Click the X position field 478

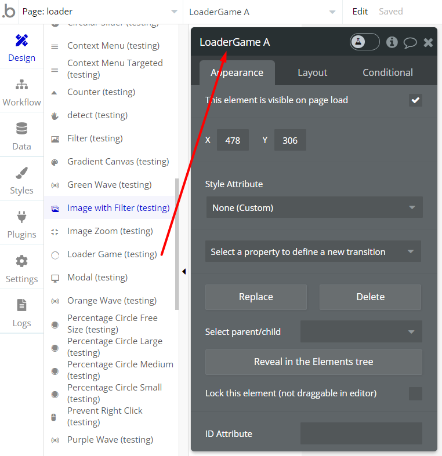click(233, 140)
